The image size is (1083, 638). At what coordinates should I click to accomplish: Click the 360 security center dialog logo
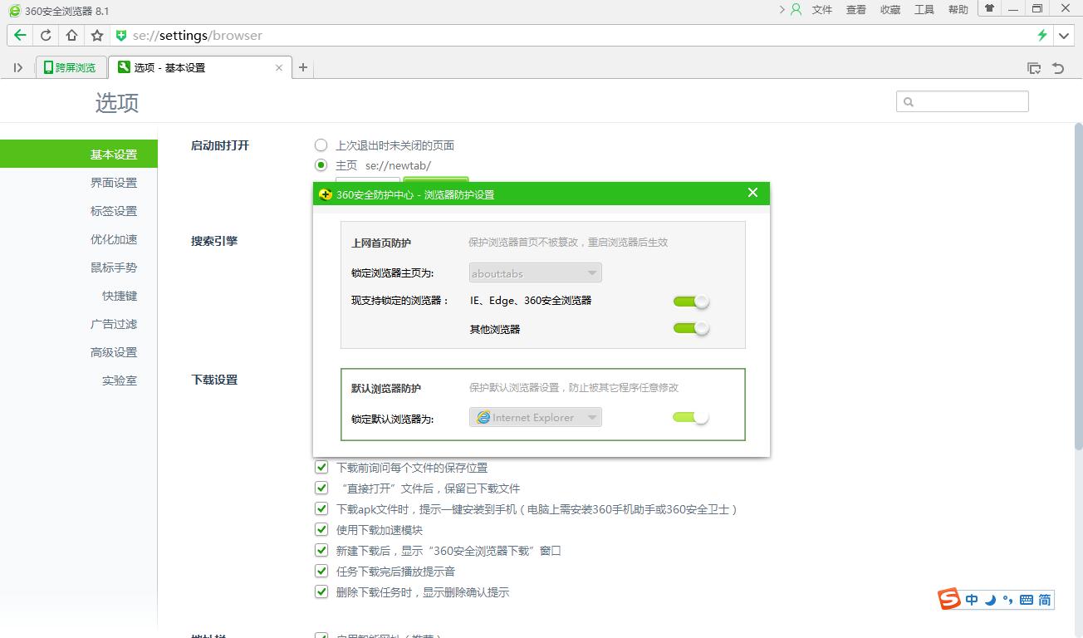click(x=326, y=194)
